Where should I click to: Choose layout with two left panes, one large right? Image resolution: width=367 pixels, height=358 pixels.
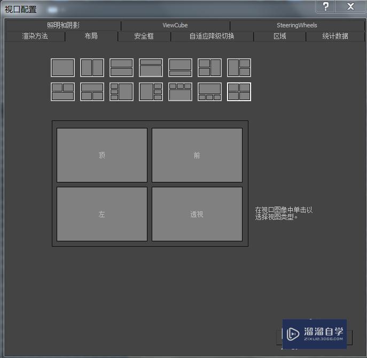click(x=209, y=68)
